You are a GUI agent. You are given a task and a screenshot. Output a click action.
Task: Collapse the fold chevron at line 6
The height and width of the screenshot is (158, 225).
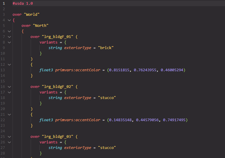coord(9,31)
